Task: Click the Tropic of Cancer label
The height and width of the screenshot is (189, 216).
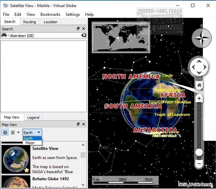Action: click(170, 90)
